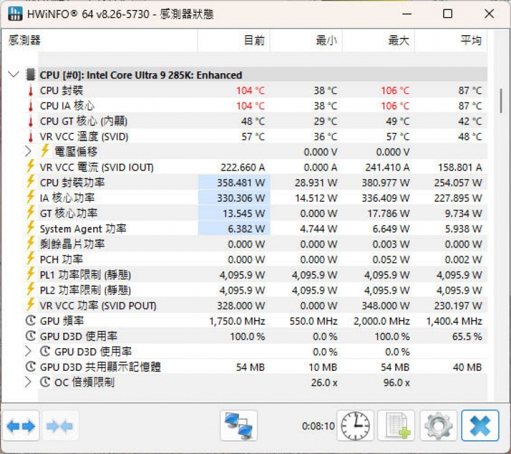Click lightning icon beside PL2 功率限制 (靜態)
Image resolution: width=511 pixels, height=454 pixels.
tap(31, 289)
